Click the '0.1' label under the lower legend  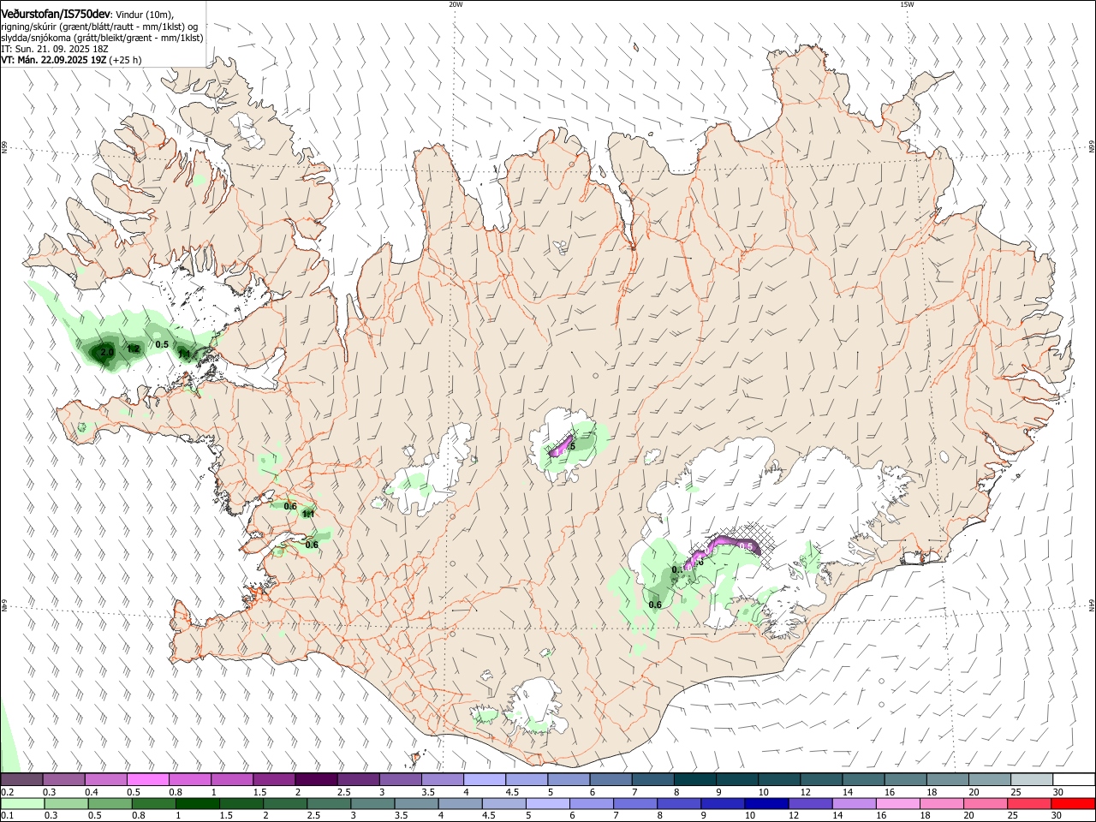click(x=6, y=816)
